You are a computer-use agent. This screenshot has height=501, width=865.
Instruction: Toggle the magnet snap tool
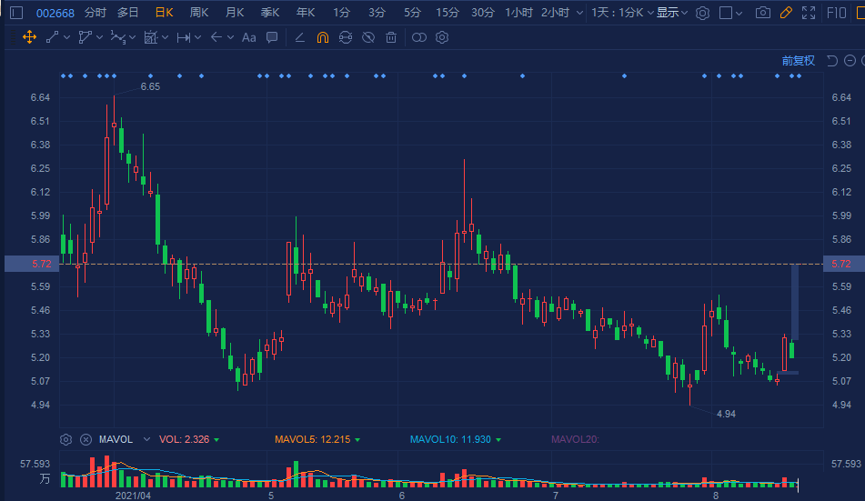pyautogui.click(x=323, y=37)
